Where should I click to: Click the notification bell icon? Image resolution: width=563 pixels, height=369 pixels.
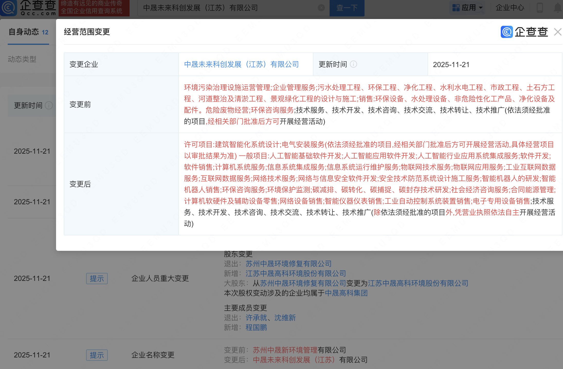557,8
